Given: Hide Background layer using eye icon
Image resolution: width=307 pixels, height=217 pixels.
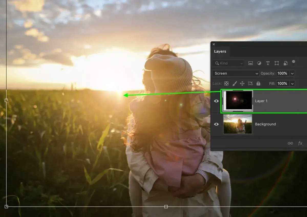Looking at the screenshot, I should (x=216, y=124).
